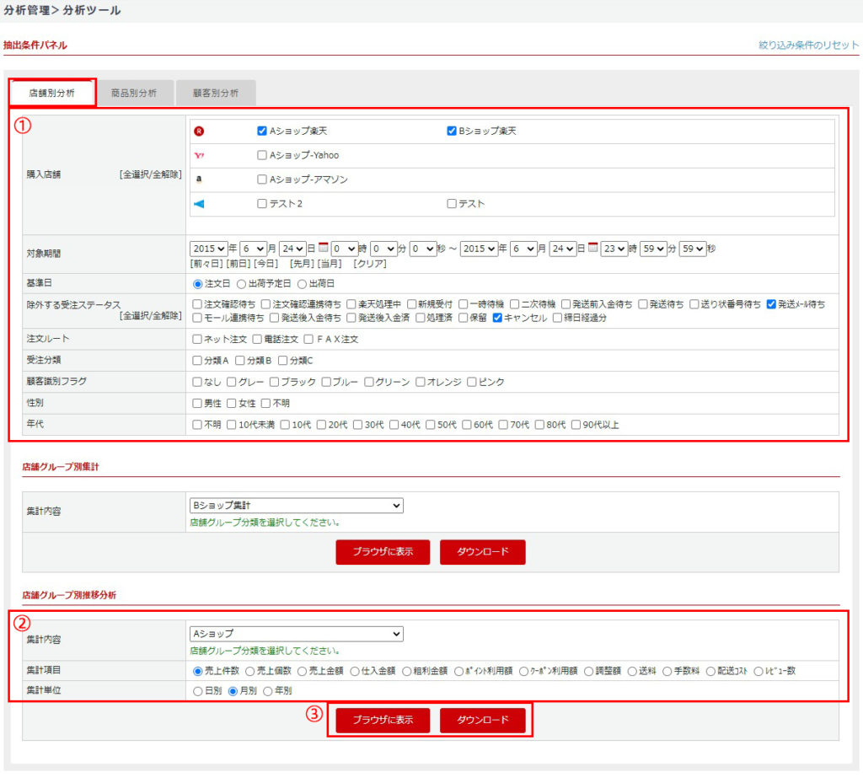Expand the Aショップ trend analysis dropdown

(x=297, y=634)
